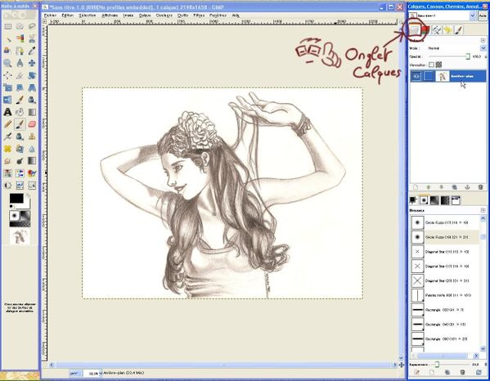This screenshot has height=381, width=490.
Task: Select the Color Picker eyedropper tool
Action: 32,51
